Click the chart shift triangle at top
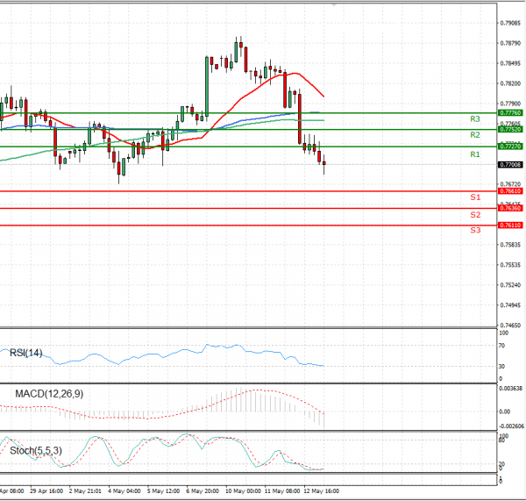526x501 pixels. [x=333, y=4]
